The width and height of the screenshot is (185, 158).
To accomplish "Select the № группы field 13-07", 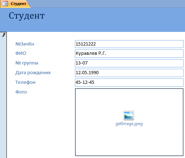I will point(129,63).
